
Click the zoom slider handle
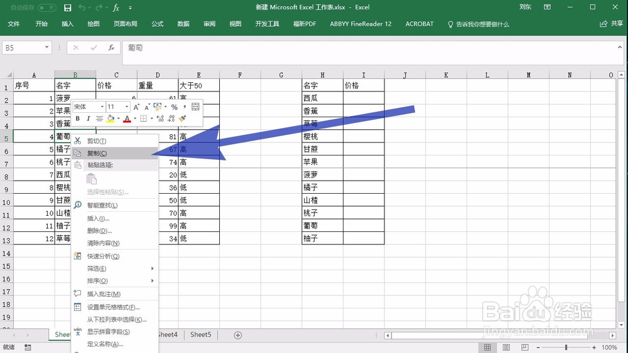[x=566, y=347]
